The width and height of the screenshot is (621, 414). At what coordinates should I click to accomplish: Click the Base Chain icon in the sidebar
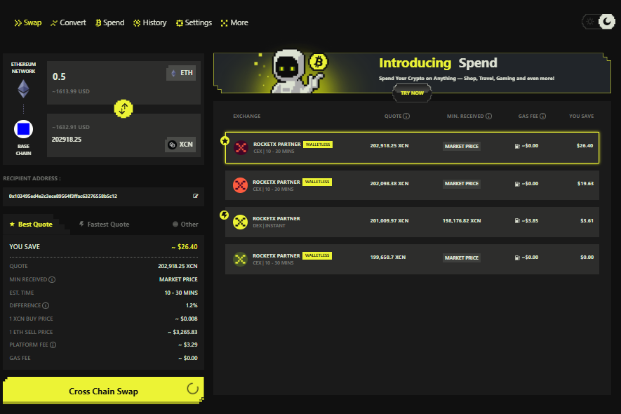[x=23, y=128]
